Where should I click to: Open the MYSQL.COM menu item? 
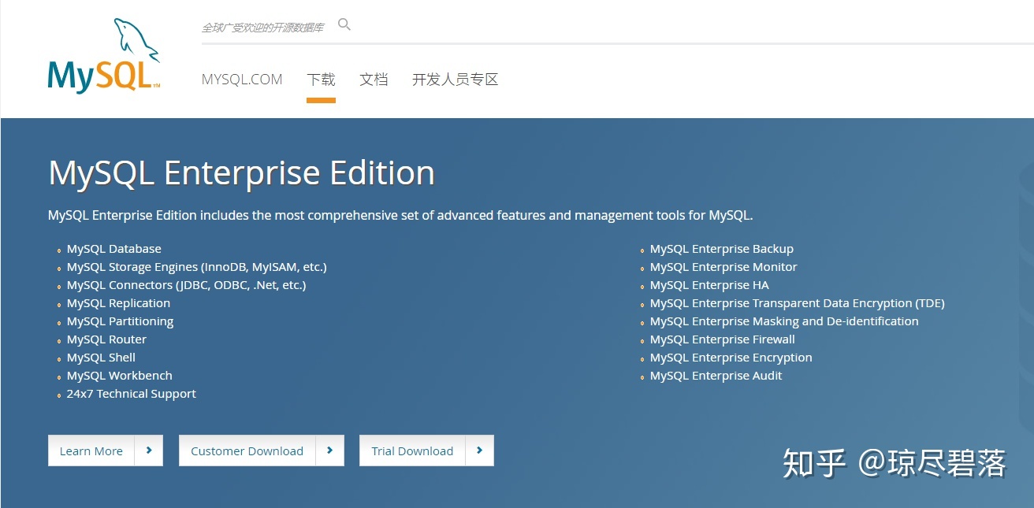click(242, 80)
